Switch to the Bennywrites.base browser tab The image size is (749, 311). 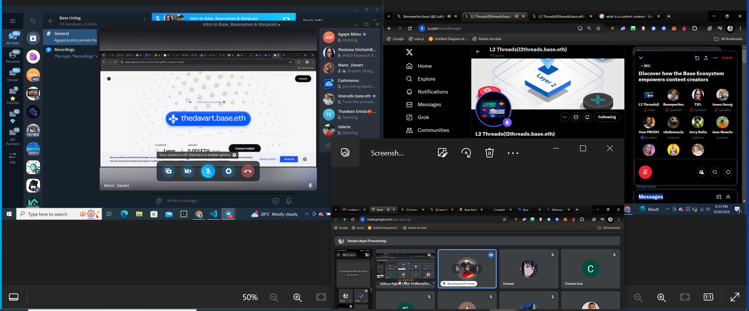pos(423,16)
